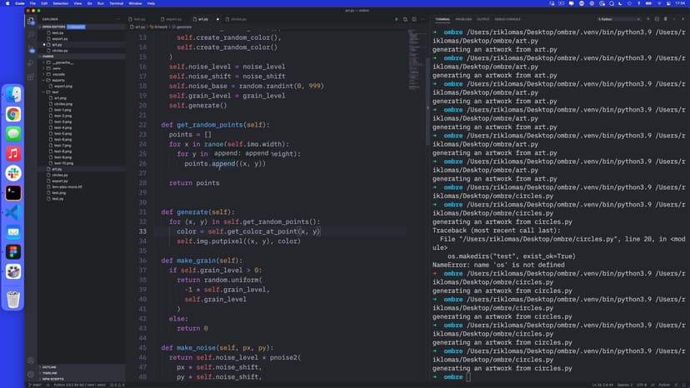
Task: Open circles.py from Open Editors list
Action: [59, 50]
